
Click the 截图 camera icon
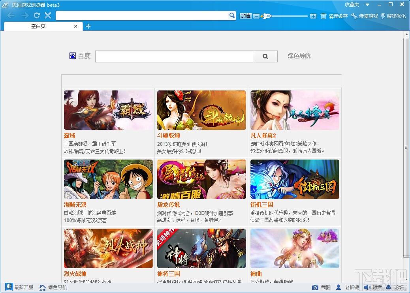315,287
